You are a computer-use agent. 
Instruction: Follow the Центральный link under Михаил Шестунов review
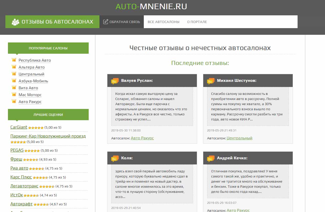[x=239, y=138]
